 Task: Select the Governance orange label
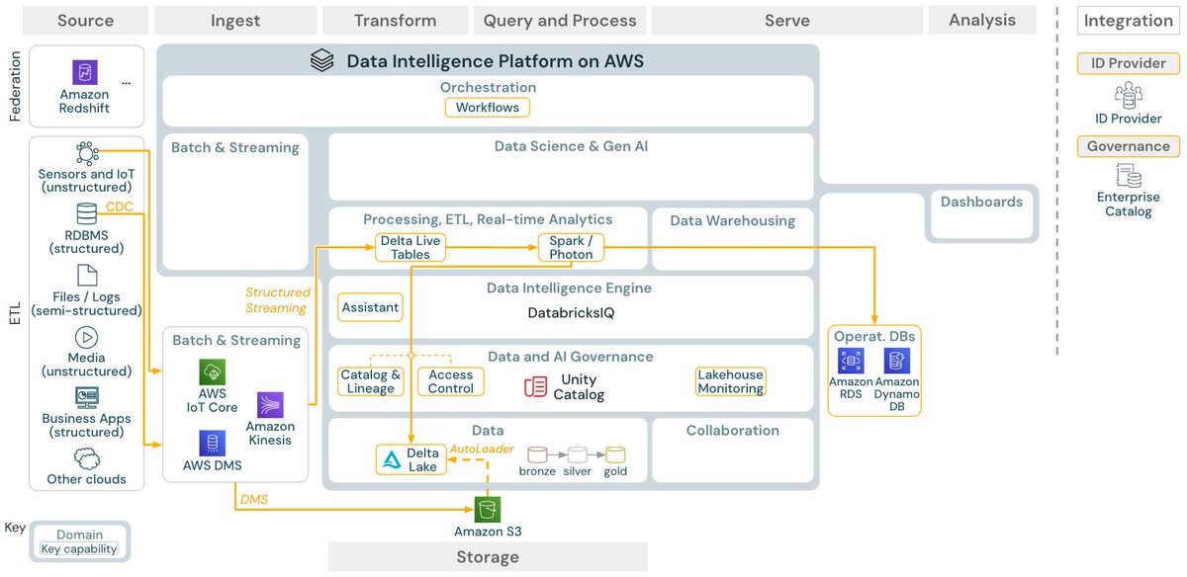(x=1129, y=146)
